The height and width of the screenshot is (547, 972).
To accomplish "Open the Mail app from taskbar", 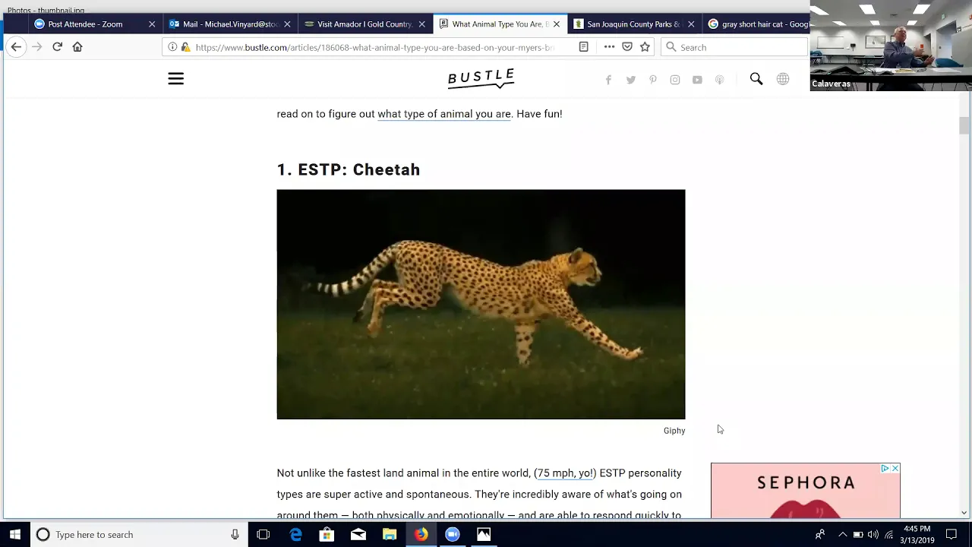I will [358, 535].
